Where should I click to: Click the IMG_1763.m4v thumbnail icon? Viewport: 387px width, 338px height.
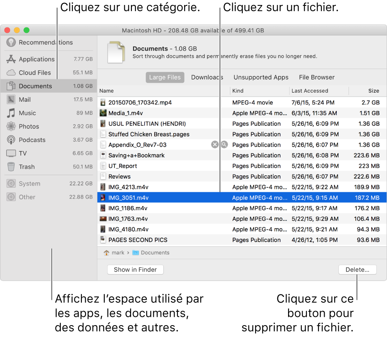coord(103,219)
